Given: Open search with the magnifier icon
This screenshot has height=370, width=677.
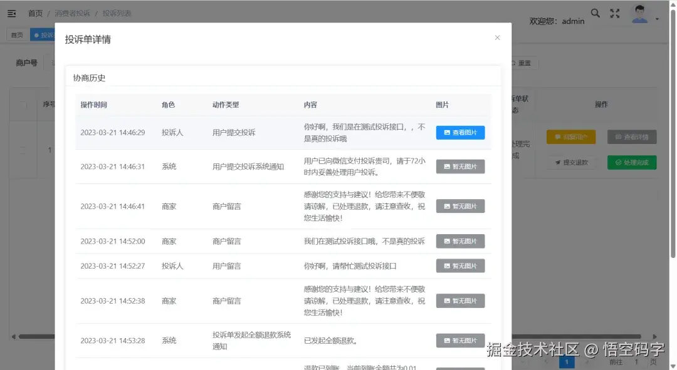Looking at the screenshot, I should [595, 13].
